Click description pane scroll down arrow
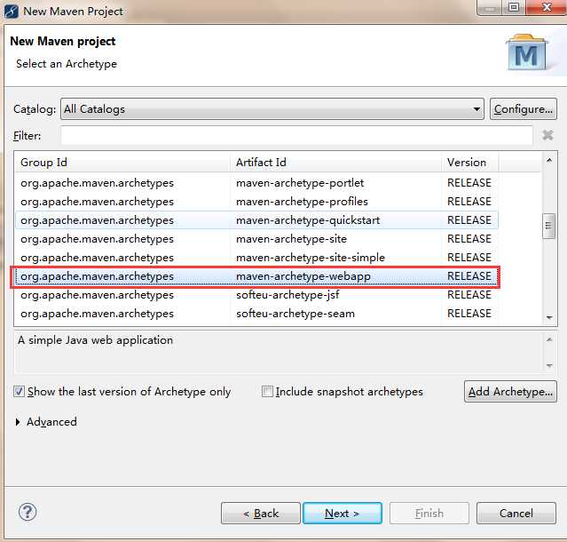Viewport: 567px width, 542px height. [549, 366]
